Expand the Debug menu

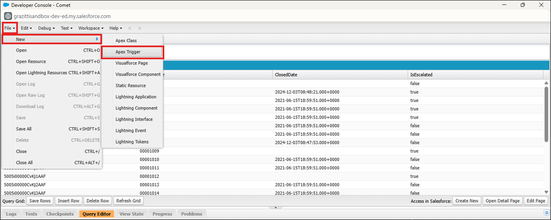tap(46, 28)
